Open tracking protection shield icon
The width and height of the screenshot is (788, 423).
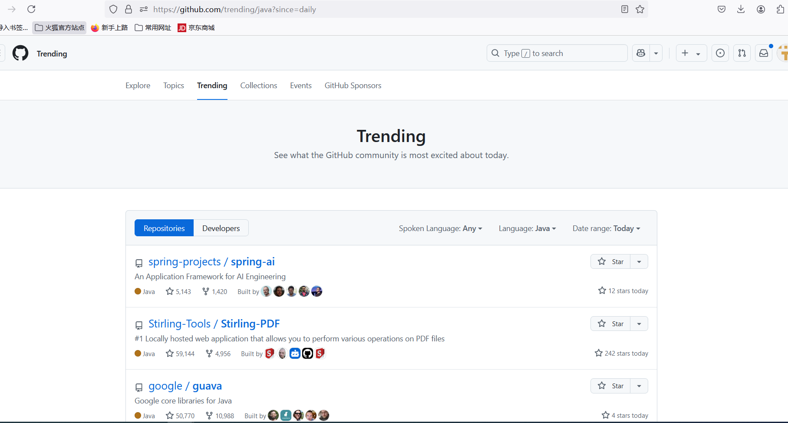click(113, 9)
